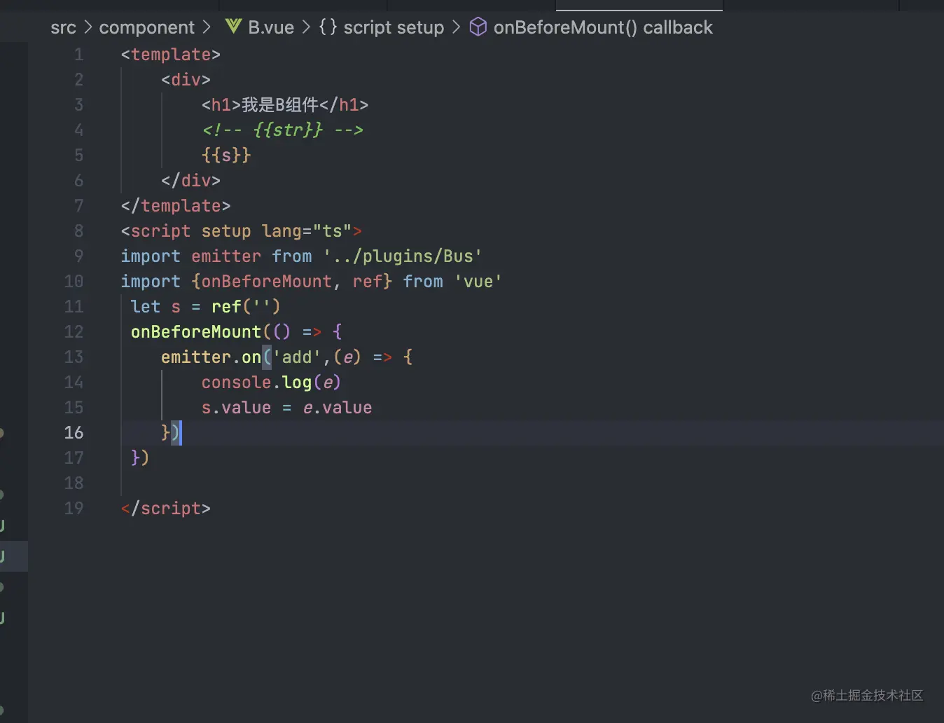Open the src breadcrumb segment

(x=63, y=27)
